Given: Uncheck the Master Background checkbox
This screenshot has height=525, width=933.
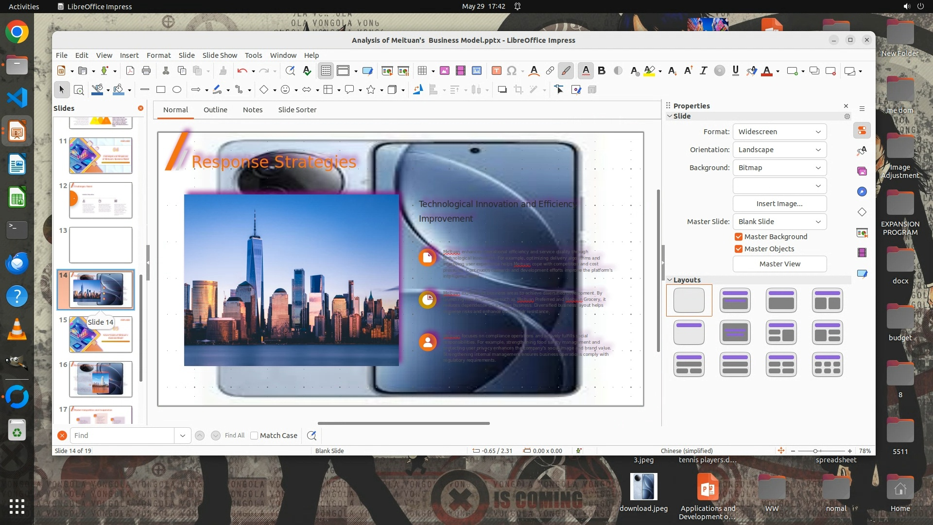Looking at the screenshot, I should coord(739,237).
